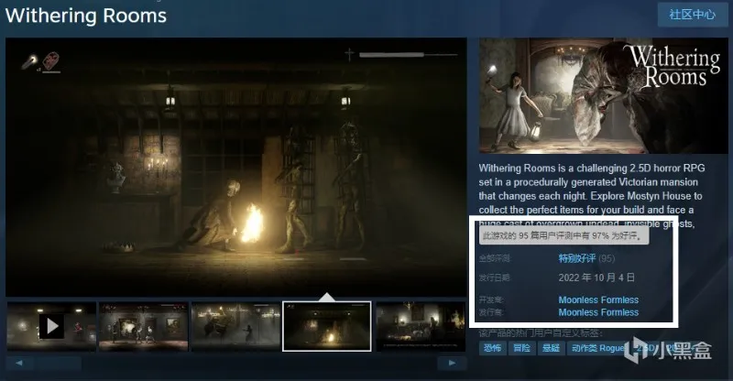The height and width of the screenshot is (381, 733).
Task: Select the second screenshot thumbnail with paintings
Action: (144, 326)
